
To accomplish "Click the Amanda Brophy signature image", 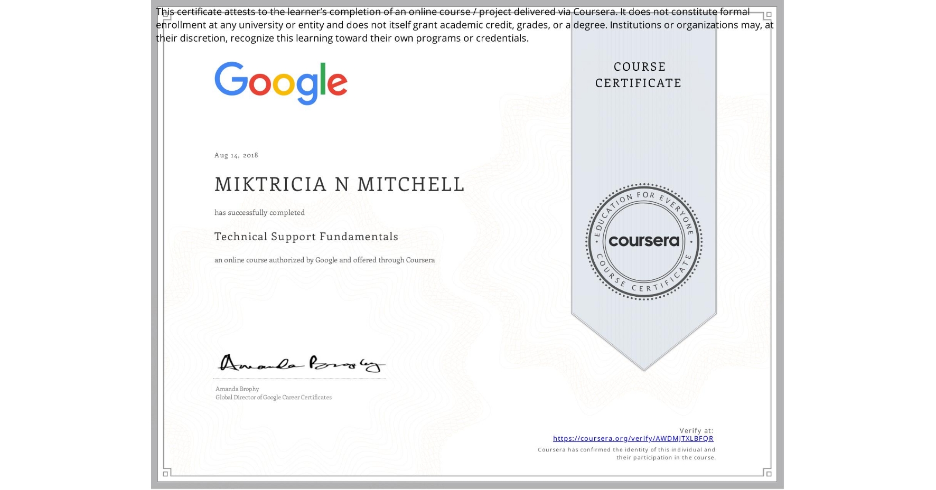I will coord(301,363).
